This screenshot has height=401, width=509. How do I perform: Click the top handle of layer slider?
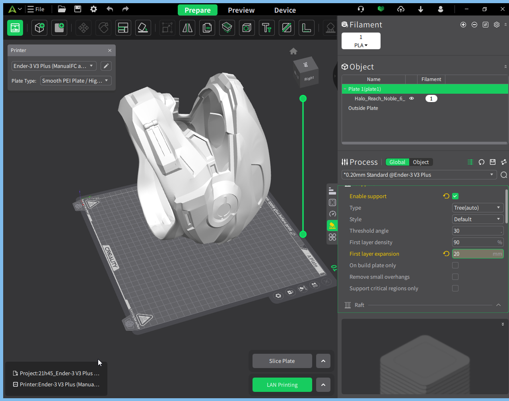pos(303,98)
